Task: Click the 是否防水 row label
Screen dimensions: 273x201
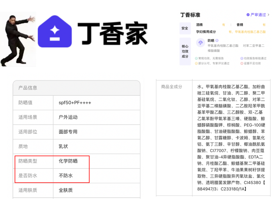Action: [x=28, y=176]
